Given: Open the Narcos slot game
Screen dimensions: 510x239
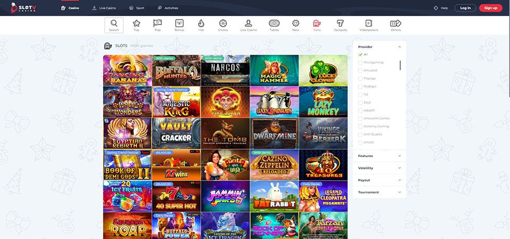Looking at the screenshot, I should tap(225, 70).
